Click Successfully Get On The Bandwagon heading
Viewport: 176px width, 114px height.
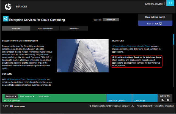tap(20, 41)
